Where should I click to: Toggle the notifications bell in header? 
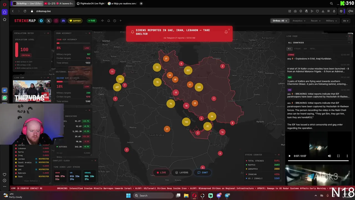(x=108, y=21)
